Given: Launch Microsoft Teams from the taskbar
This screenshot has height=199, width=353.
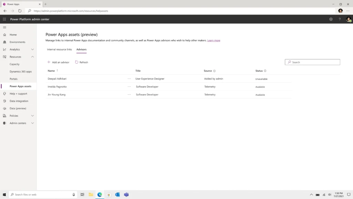Looking at the screenshot, I should point(126,195).
